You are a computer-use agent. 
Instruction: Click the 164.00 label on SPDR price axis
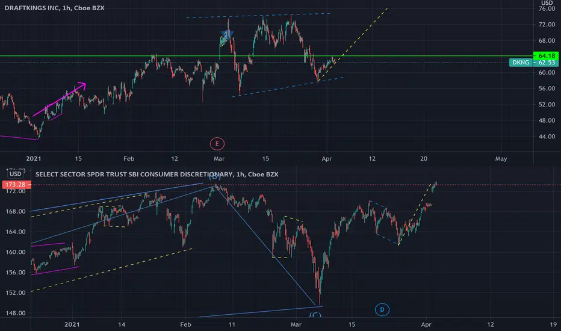tap(16, 232)
